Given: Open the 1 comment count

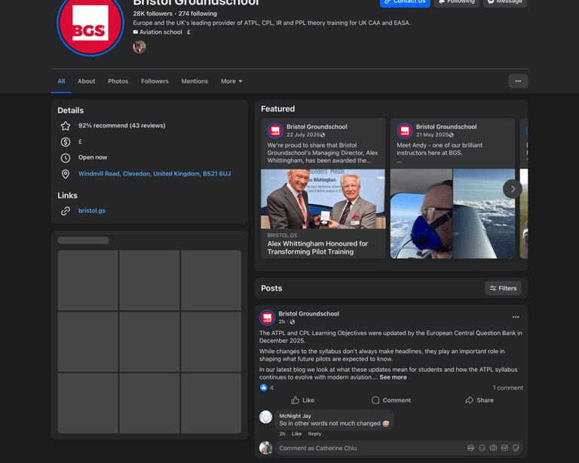Looking at the screenshot, I should [507, 388].
